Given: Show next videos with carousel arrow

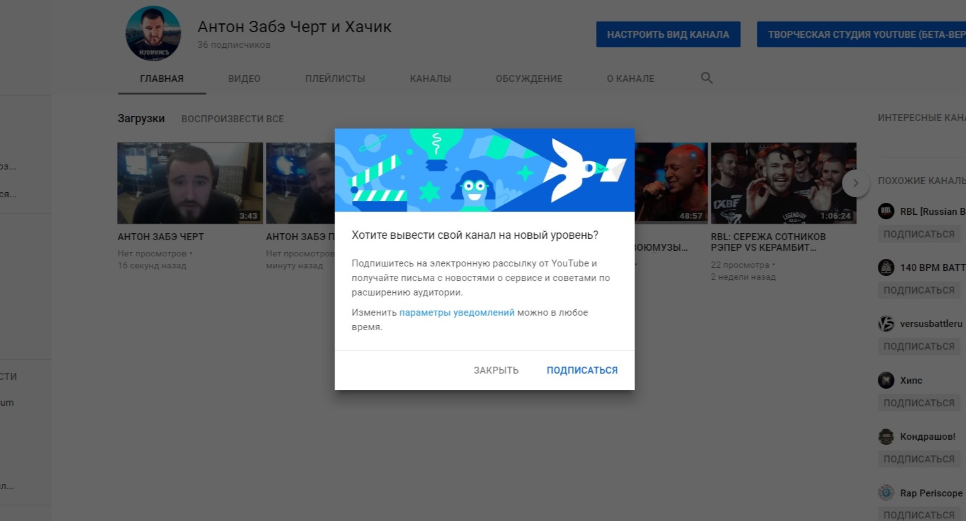Looking at the screenshot, I should point(855,183).
